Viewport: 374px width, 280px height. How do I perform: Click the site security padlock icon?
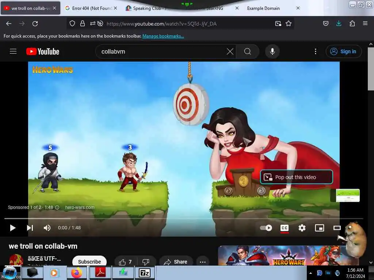(x=83, y=23)
